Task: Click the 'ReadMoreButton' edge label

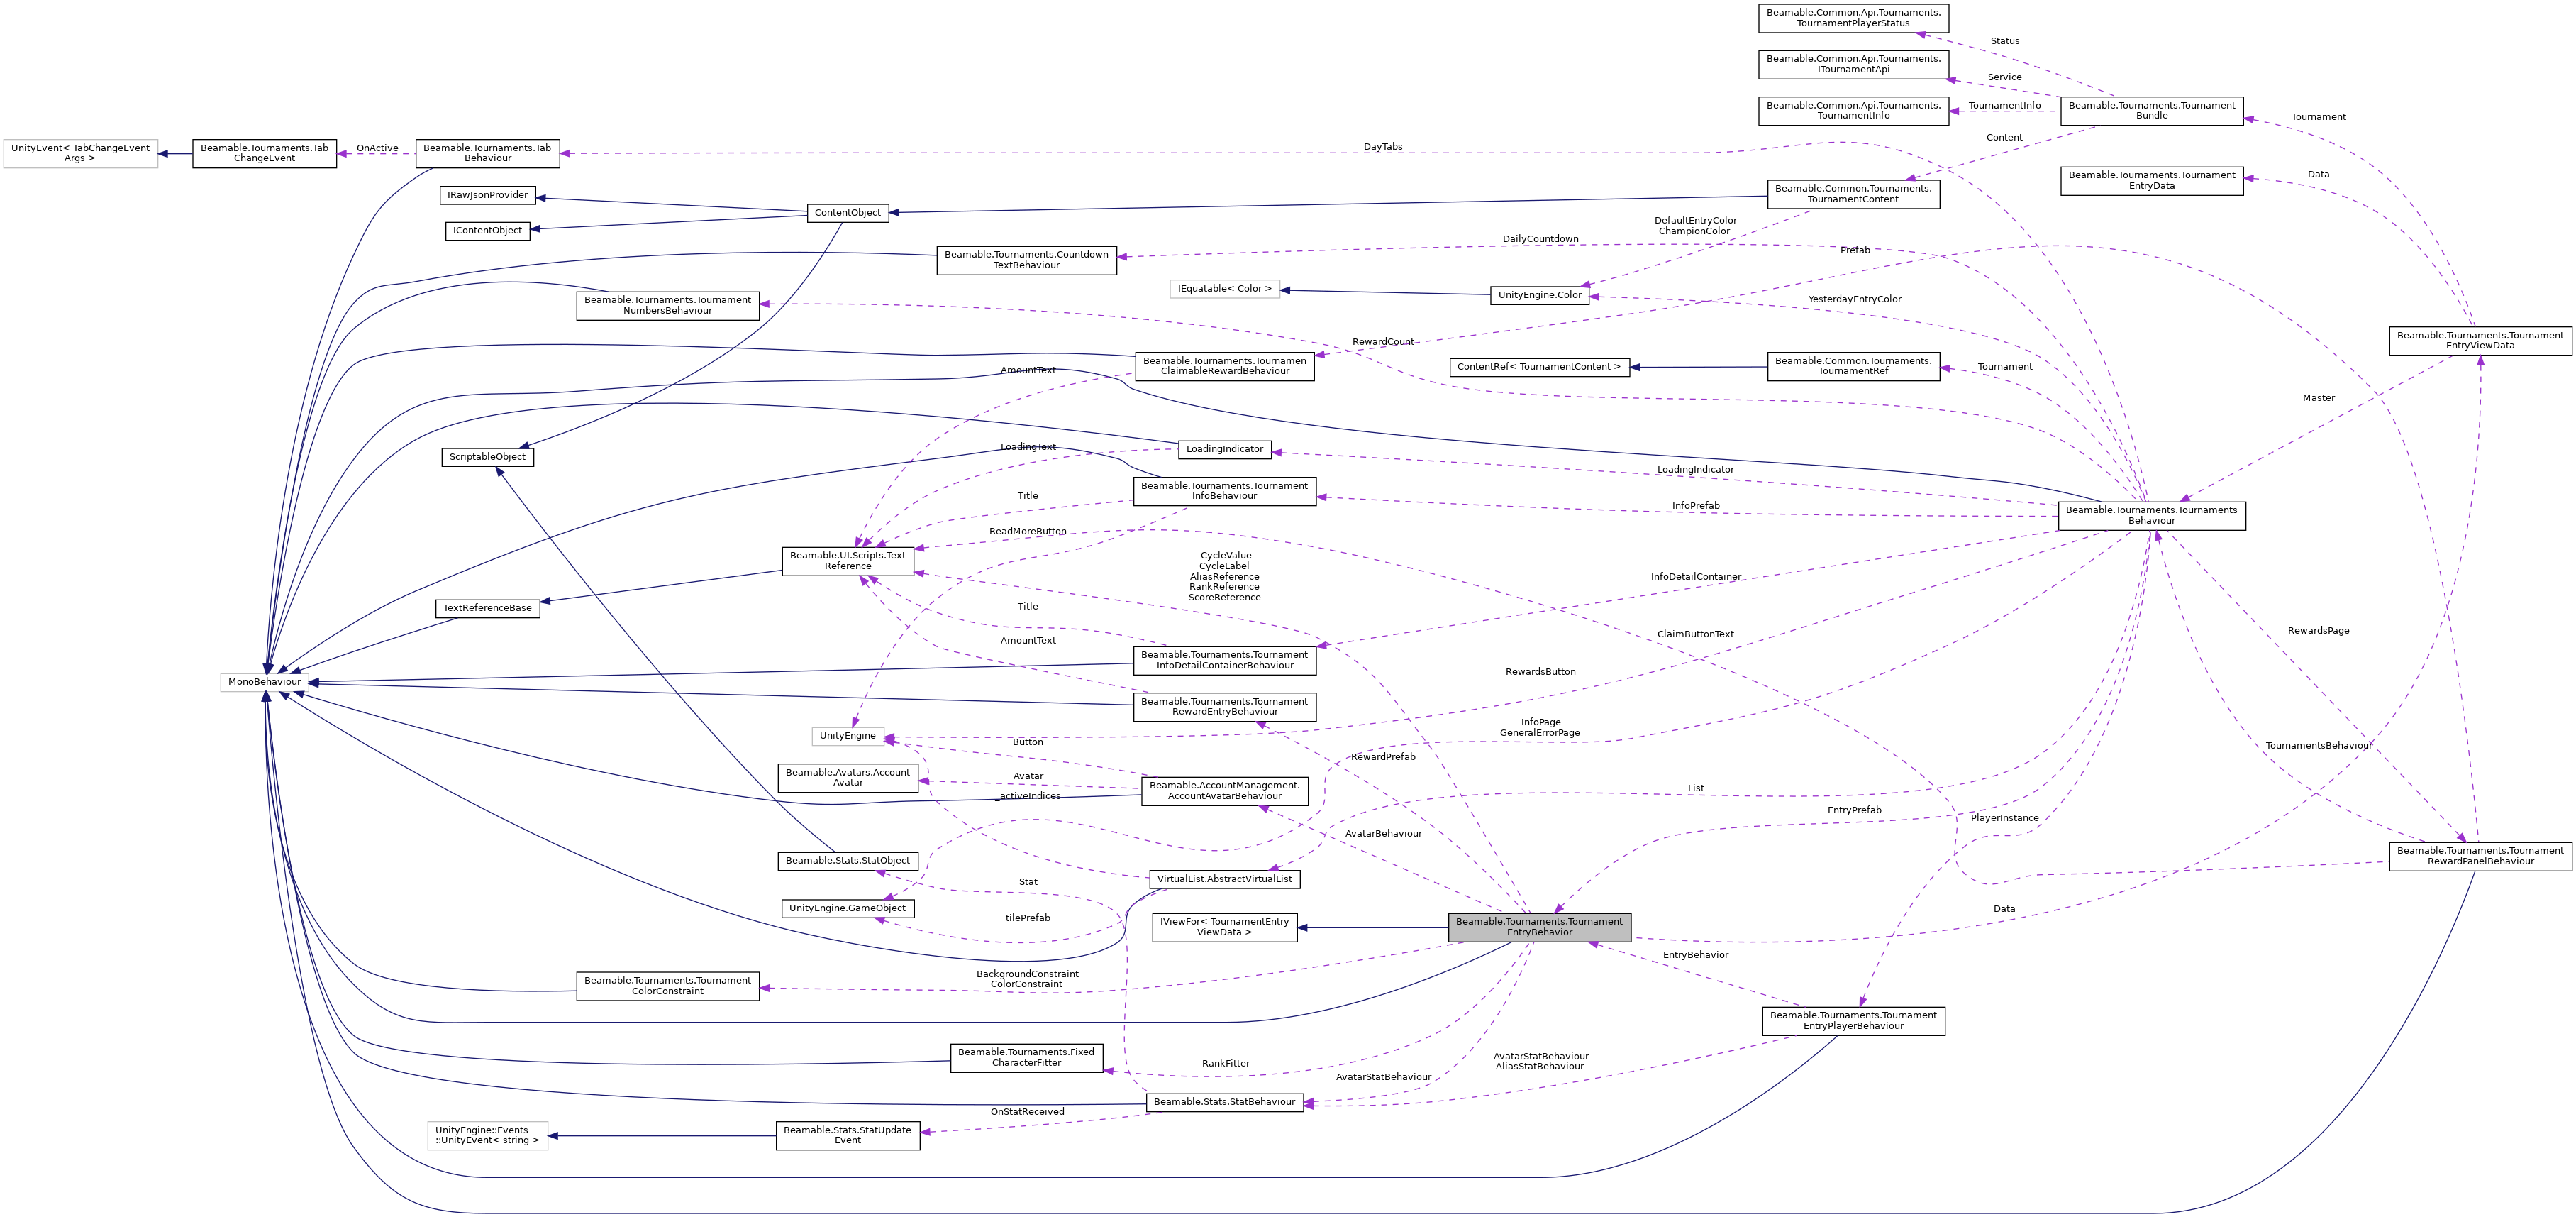Action: pyautogui.click(x=1027, y=532)
